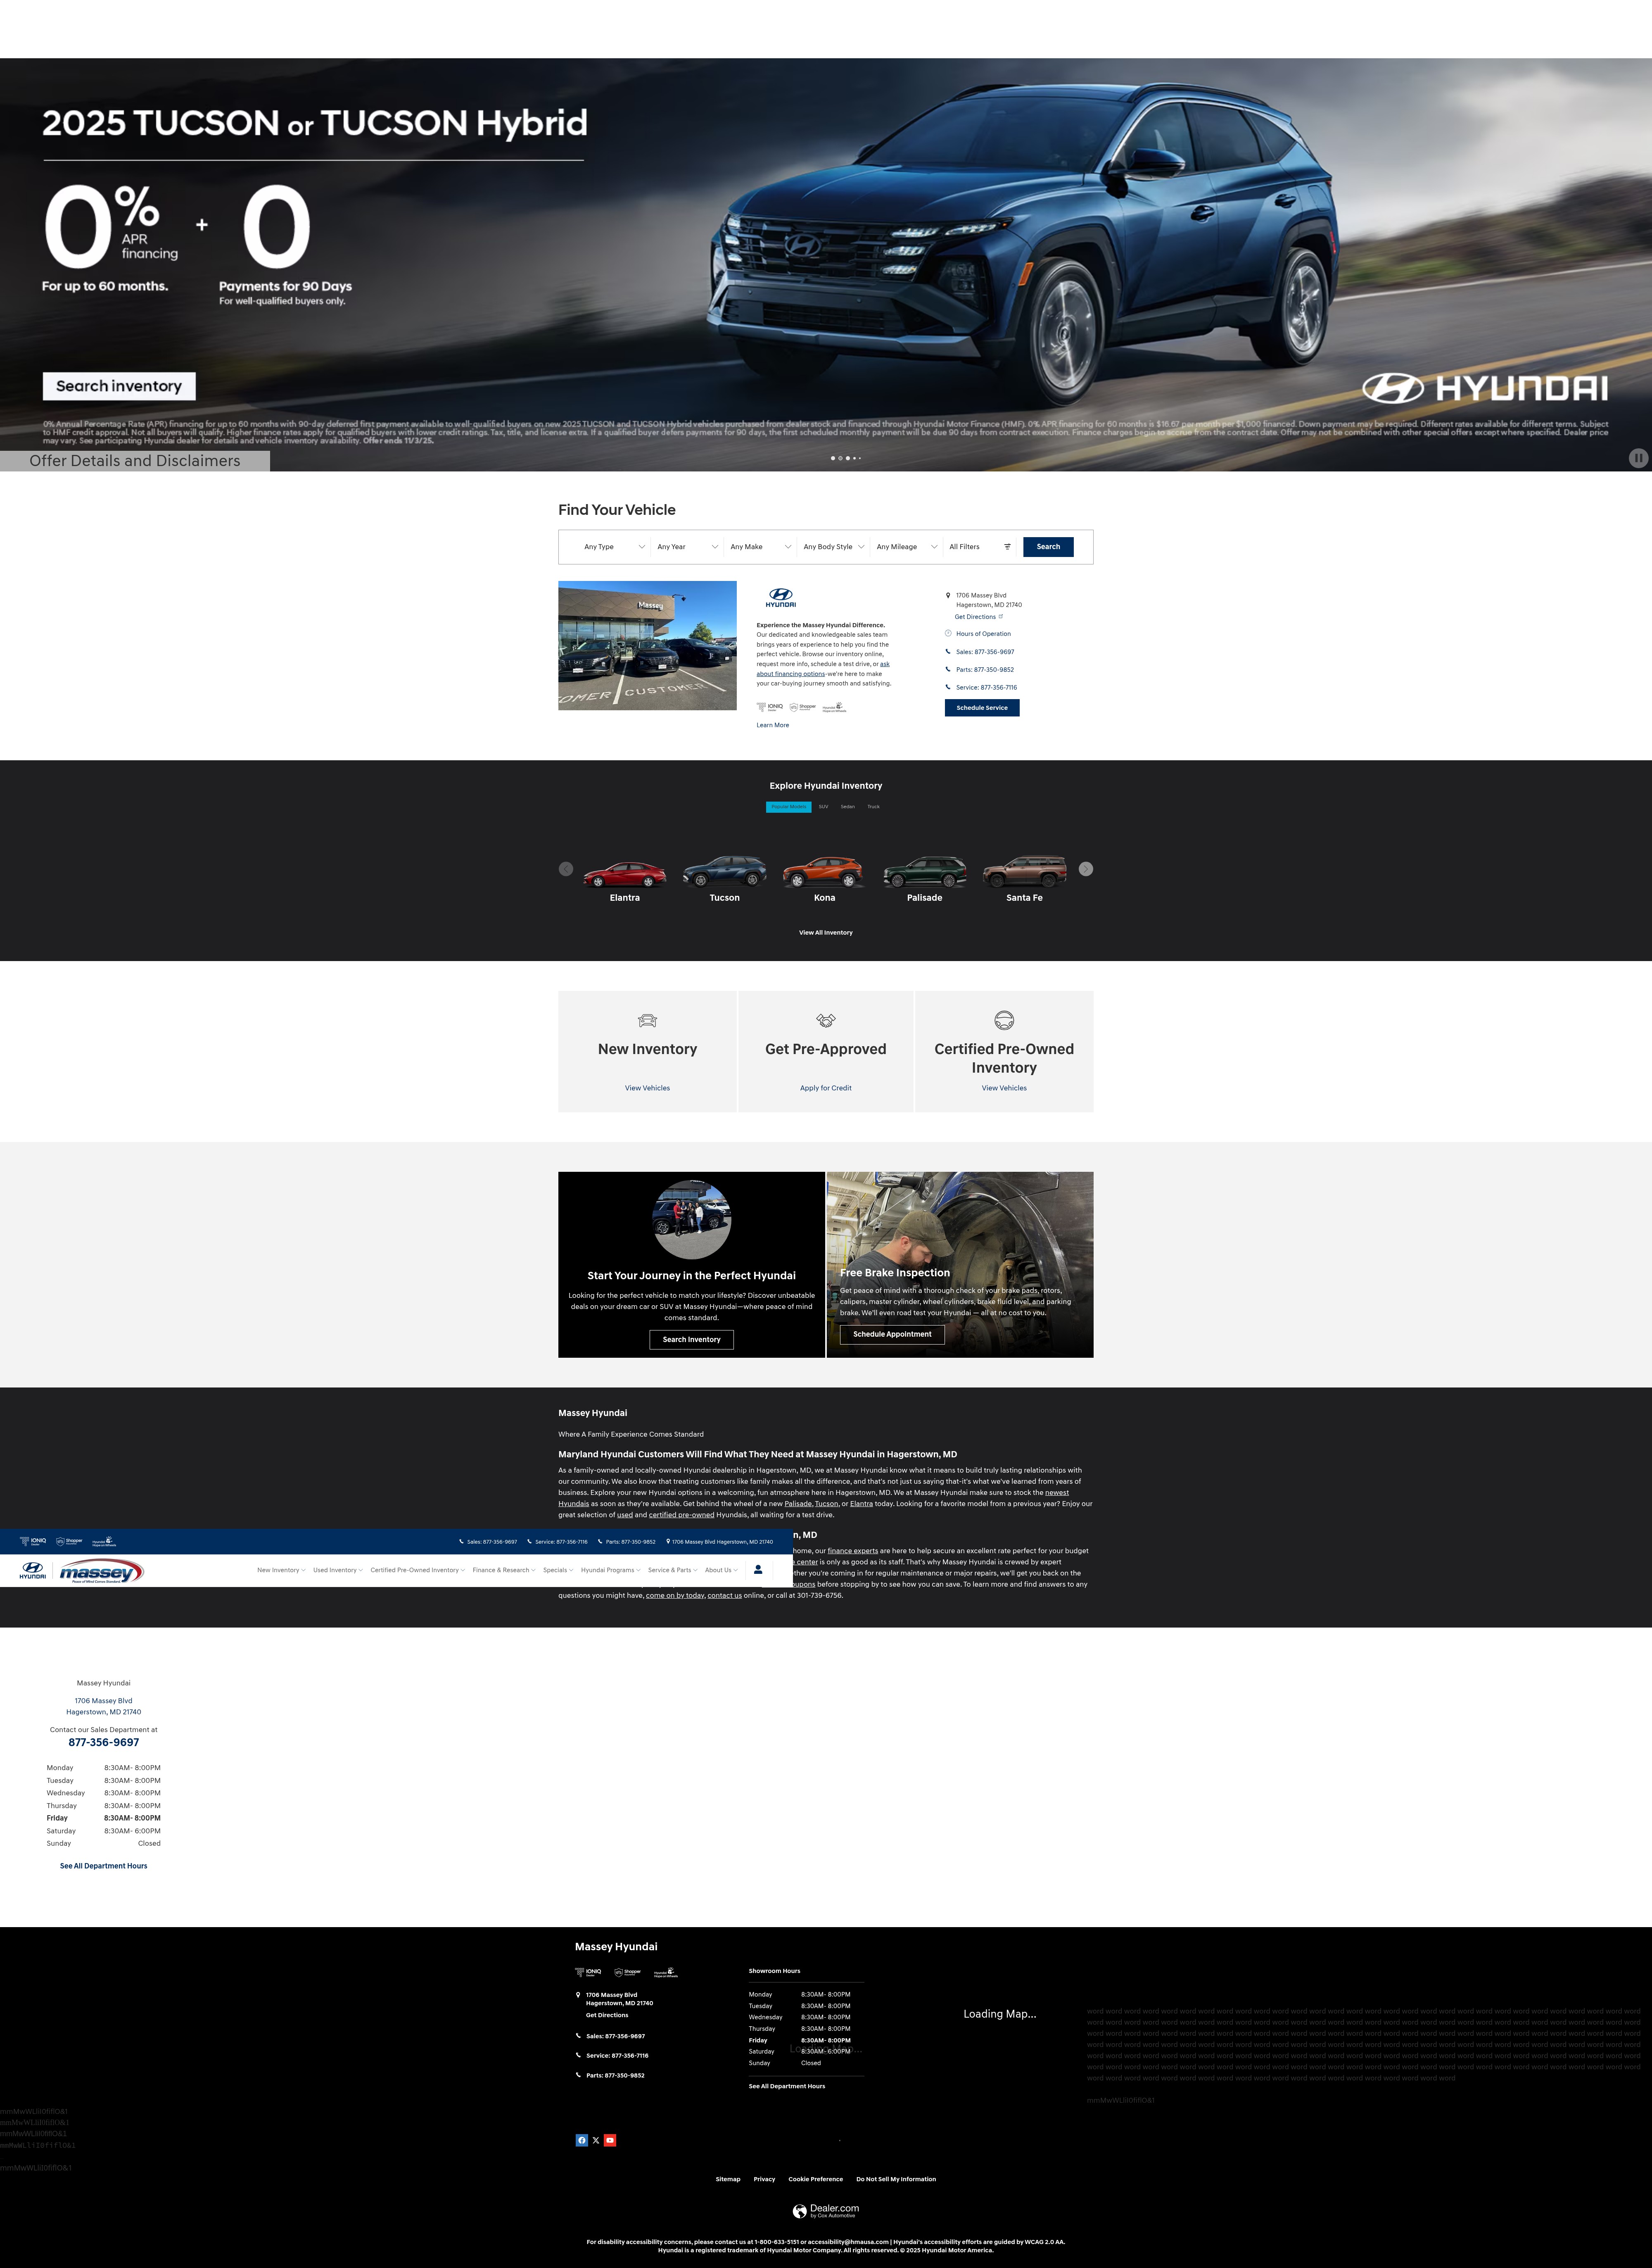
Task: Click the Shopper Assurance badge in blue top bar
Action: coord(69,1542)
